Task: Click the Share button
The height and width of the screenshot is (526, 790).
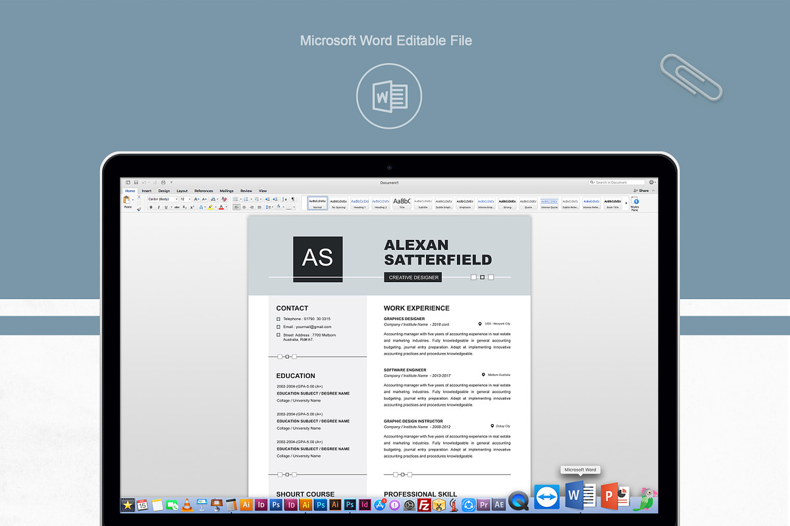Action: tap(643, 190)
